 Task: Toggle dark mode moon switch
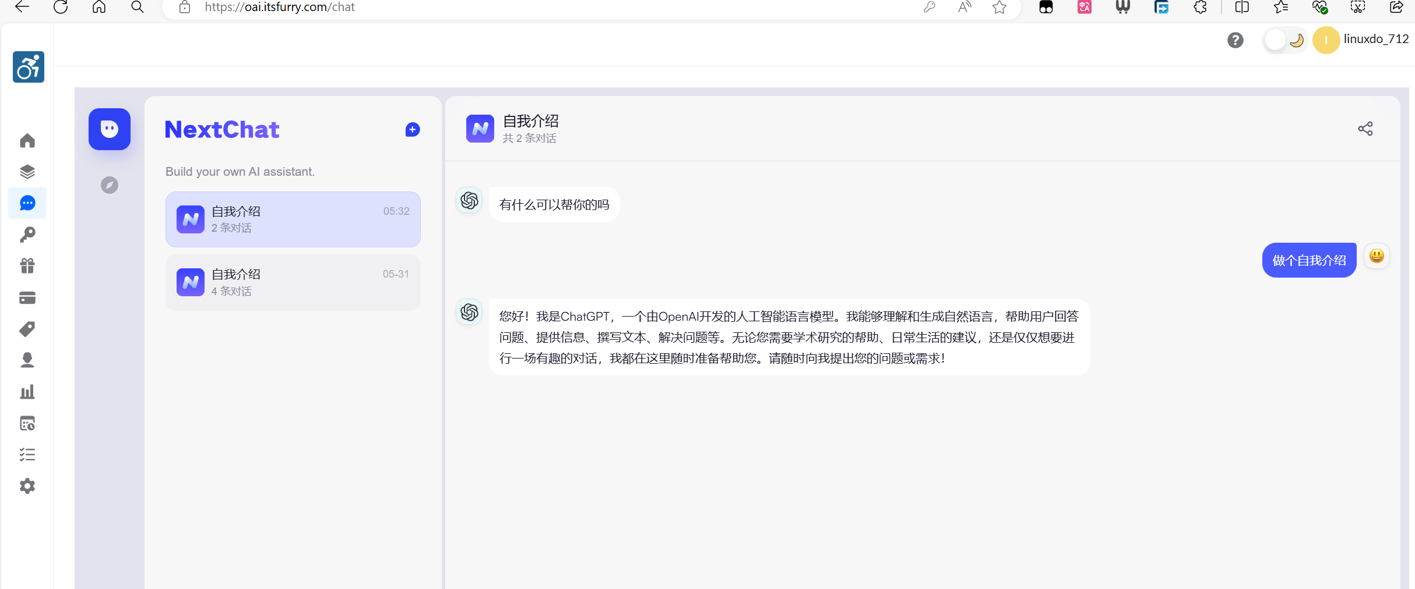tap(1286, 40)
